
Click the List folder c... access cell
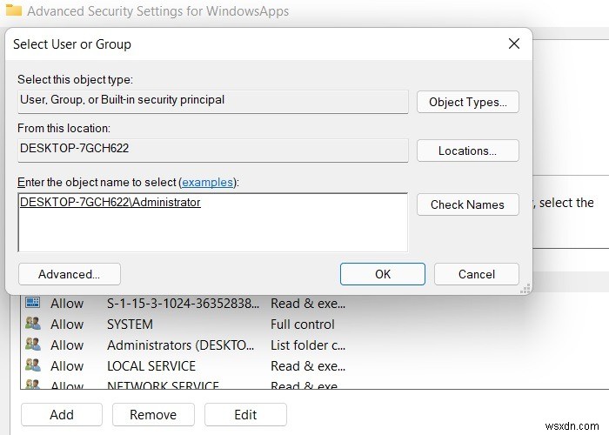[x=308, y=345]
